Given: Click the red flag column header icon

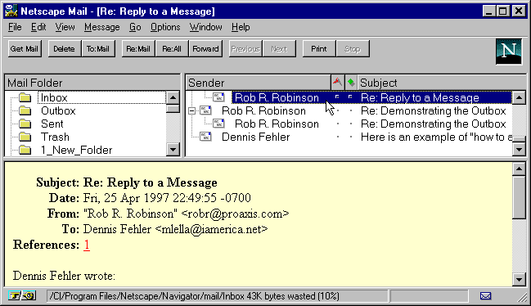Looking at the screenshot, I should point(337,83).
